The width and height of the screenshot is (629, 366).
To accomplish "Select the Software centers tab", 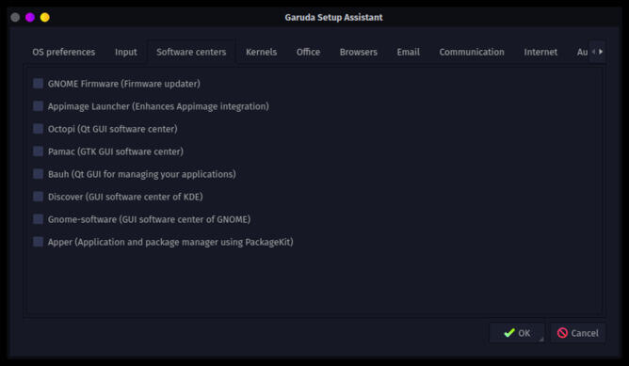I will (x=191, y=52).
